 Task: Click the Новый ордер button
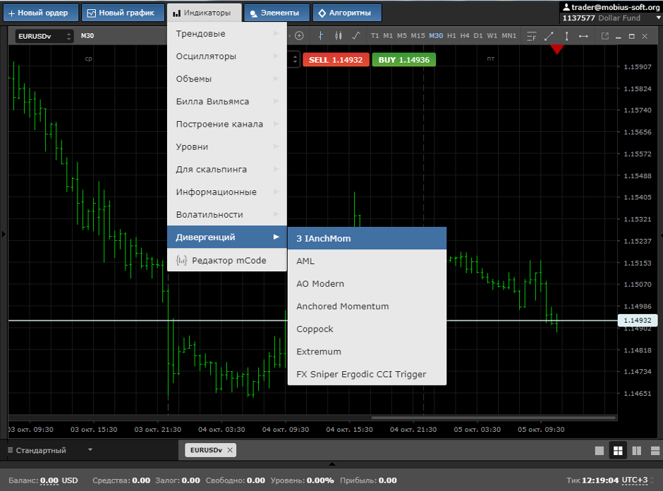point(41,13)
